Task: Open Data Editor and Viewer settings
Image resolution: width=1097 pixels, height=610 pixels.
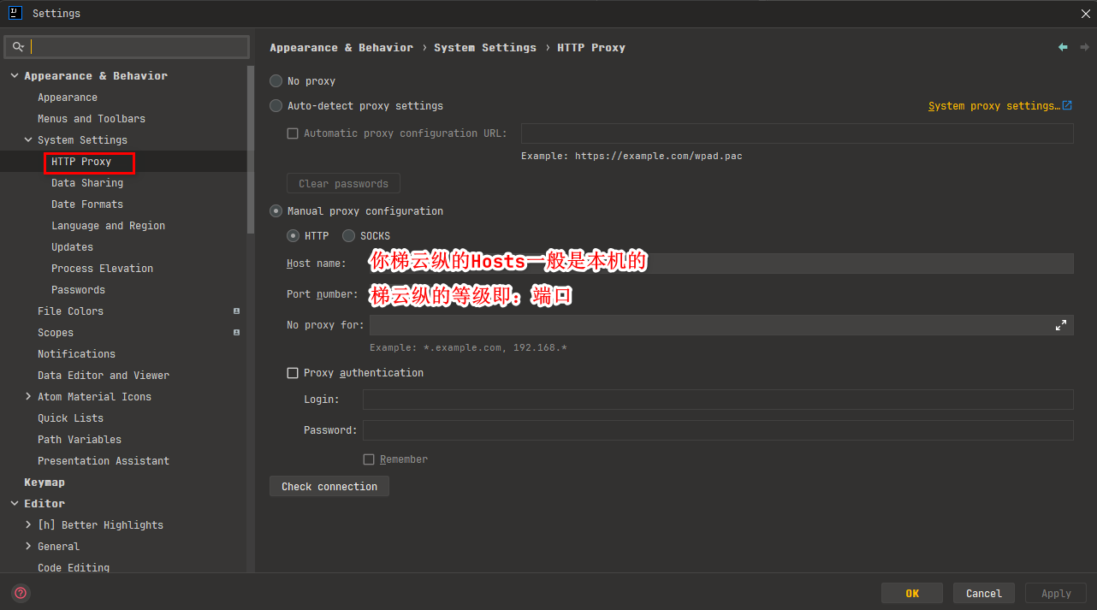Action: point(104,376)
